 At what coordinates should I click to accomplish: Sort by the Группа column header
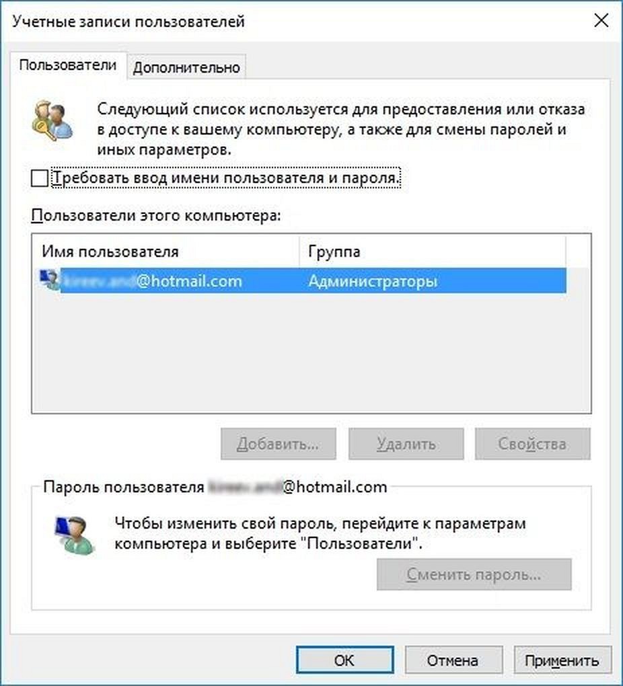[x=433, y=251]
